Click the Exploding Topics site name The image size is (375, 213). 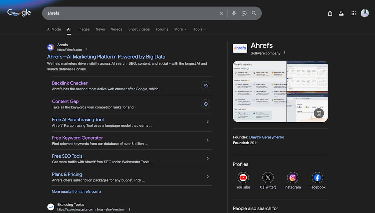71,205
